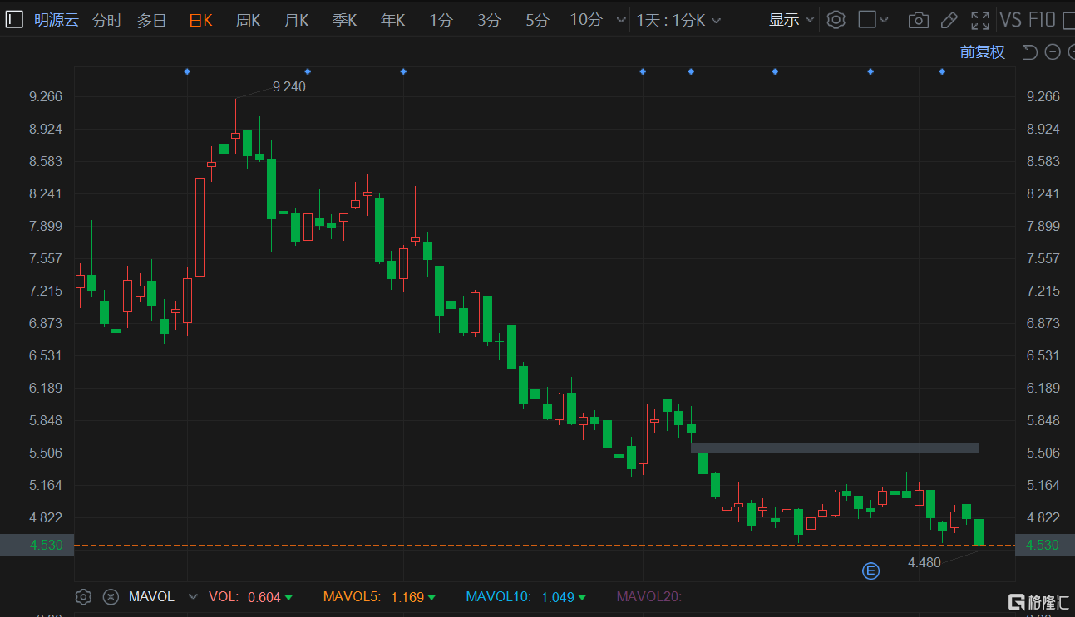This screenshot has height=617, width=1075.
Task: Click the rightmost blue diamond event marker
Action: [942, 72]
